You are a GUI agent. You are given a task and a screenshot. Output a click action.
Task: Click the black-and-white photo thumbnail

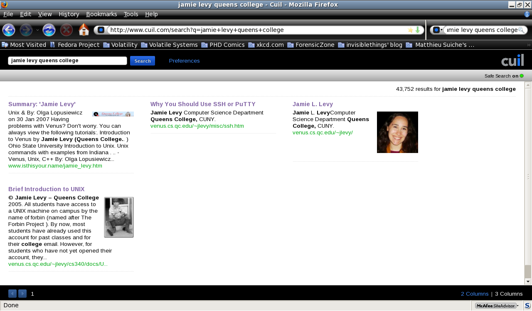coord(119,217)
